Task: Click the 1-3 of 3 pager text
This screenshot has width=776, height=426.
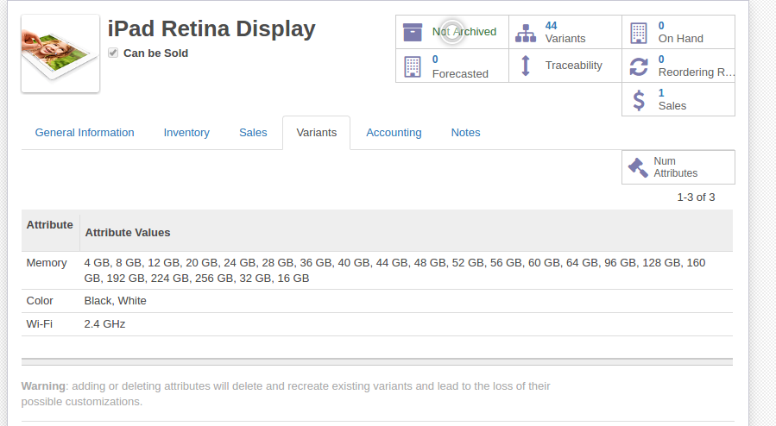Action: pyautogui.click(x=696, y=197)
